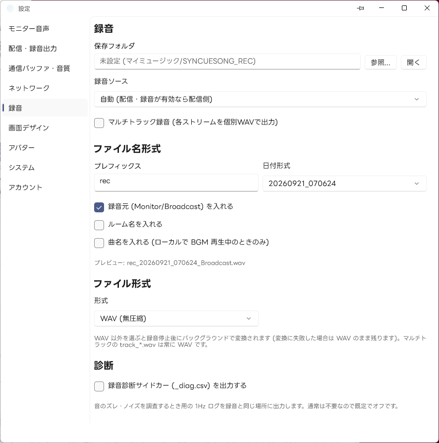Pin the settings window with pushpin icon
Viewport: 439px width, 443px height.
tap(360, 8)
